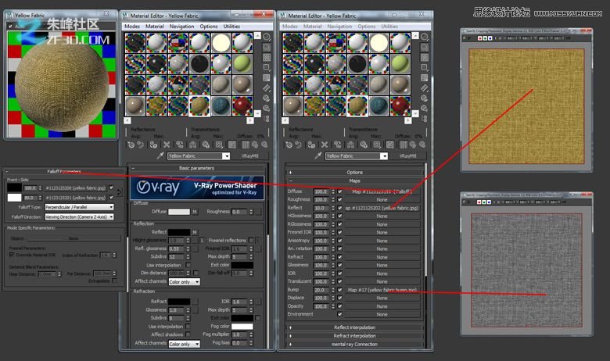
Task: Toggle Background checker icon in Maps editor window
Action: (425, 58)
